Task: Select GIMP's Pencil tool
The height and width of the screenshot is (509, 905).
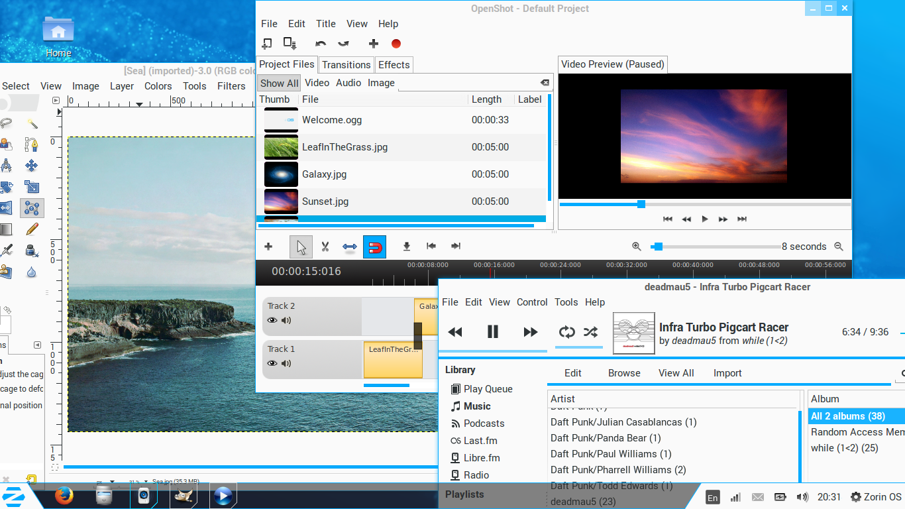Action: point(31,229)
